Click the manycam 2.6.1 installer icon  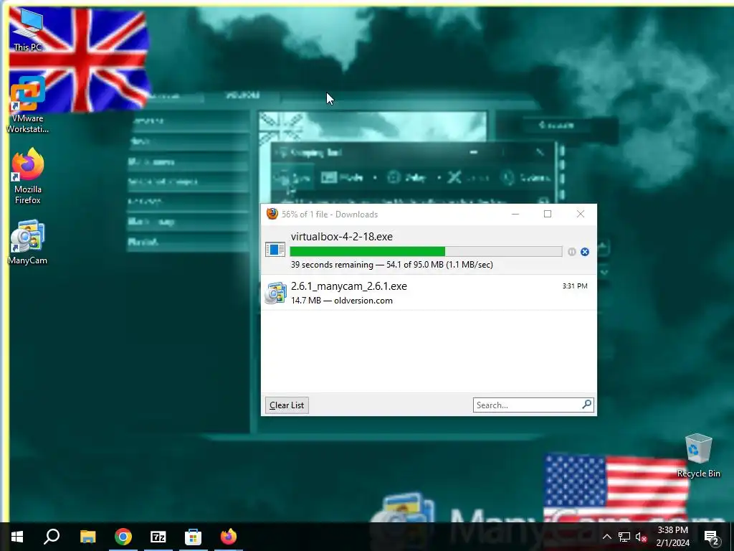(x=276, y=293)
